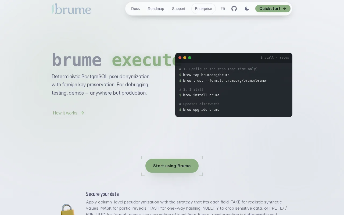
Task: Click the padlock illustration
Action: pyautogui.click(x=67, y=209)
